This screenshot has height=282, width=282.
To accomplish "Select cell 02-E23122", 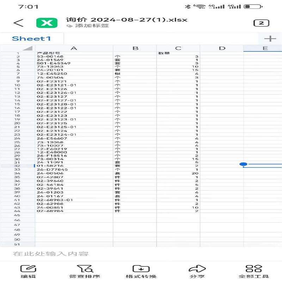I will (x=74, y=112).
